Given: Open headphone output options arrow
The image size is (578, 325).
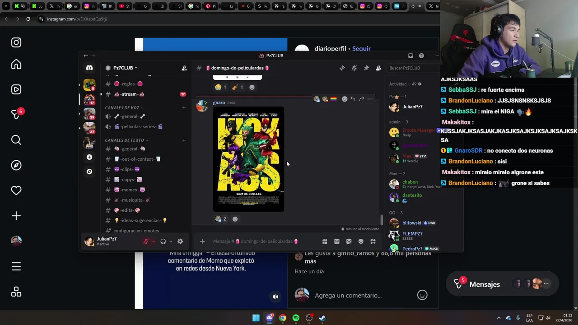Looking at the screenshot, I should 171,241.
